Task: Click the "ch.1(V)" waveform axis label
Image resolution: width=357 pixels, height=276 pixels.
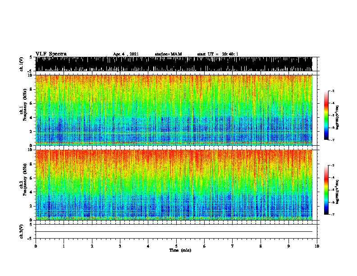Action: coord(22,64)
